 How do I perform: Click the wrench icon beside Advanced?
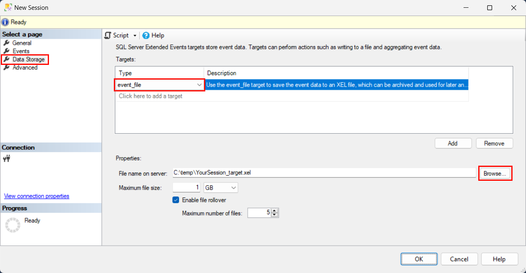(6, 68)
